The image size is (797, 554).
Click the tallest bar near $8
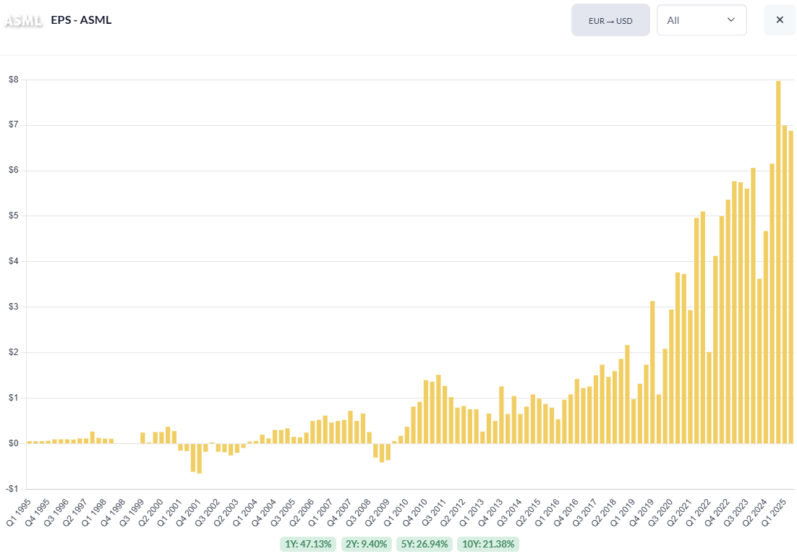pyautogui.click(x=778, y=263)
